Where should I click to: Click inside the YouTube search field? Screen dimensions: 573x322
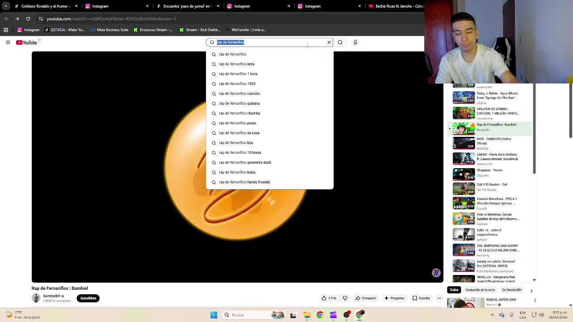pyautogui.click(x=270, y=42)
